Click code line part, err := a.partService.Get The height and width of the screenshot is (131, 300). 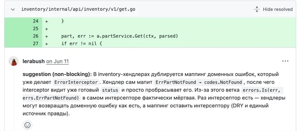120,36
